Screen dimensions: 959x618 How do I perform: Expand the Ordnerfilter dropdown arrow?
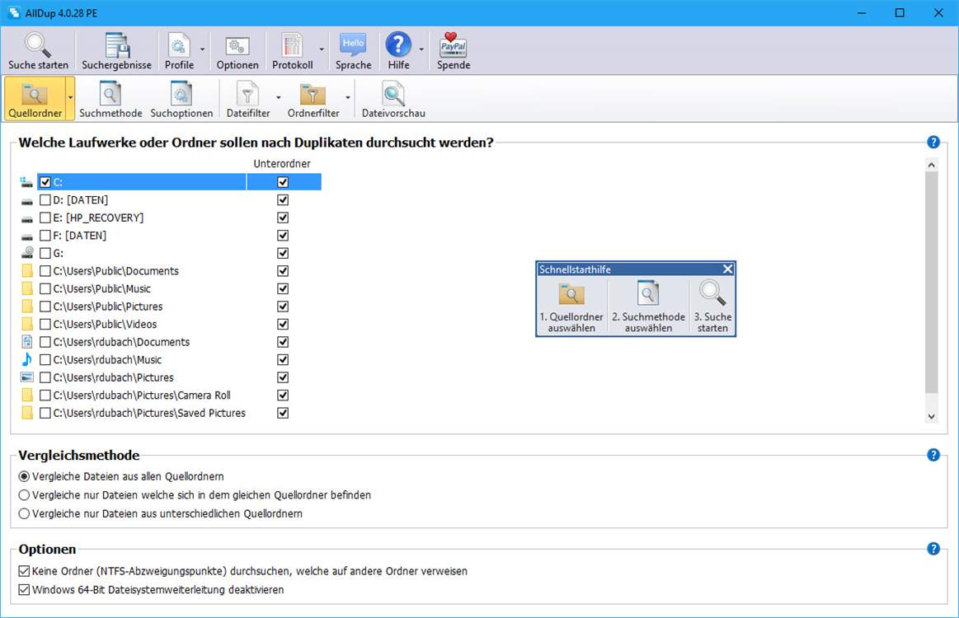(348, 98)
